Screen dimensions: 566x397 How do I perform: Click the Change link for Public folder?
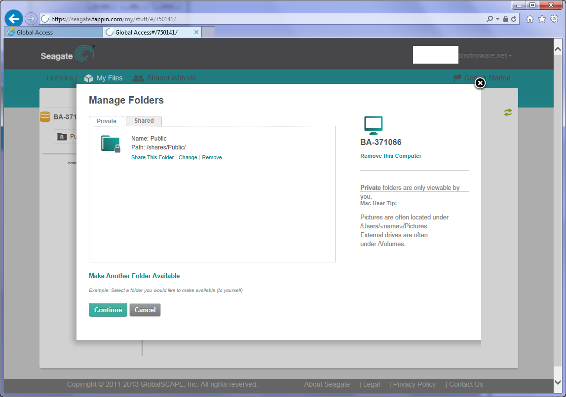click(x=188, y=157)
